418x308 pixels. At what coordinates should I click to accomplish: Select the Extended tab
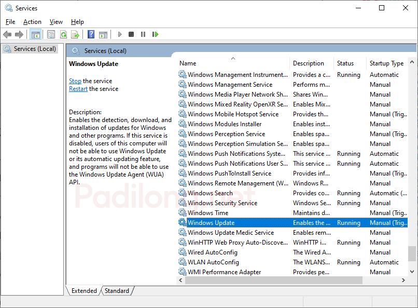(x=84, y=290)
